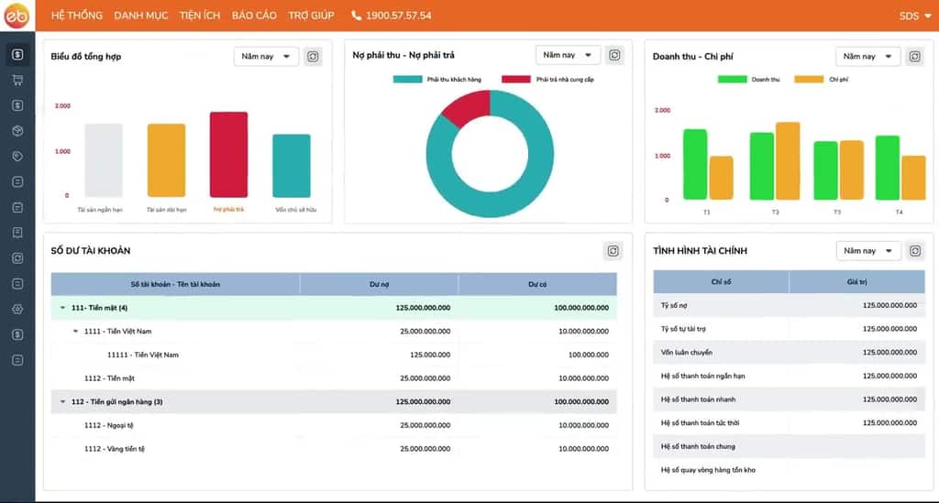Select the 1112 - Tiền mặt row
939x503 pixels.
[334, 378]
